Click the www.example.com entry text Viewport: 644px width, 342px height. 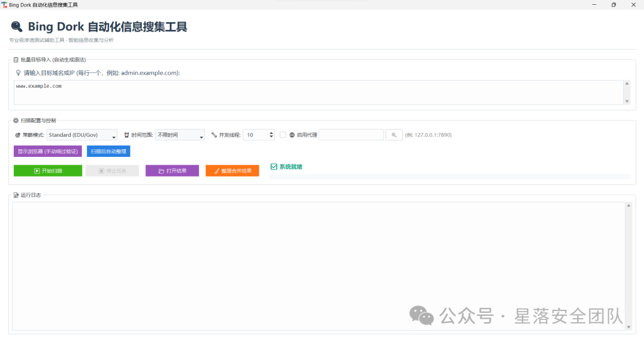[x=39, y=86]
